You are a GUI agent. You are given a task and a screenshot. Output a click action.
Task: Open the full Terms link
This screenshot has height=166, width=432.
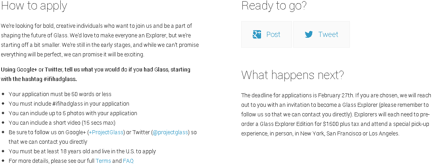[103, 161]
